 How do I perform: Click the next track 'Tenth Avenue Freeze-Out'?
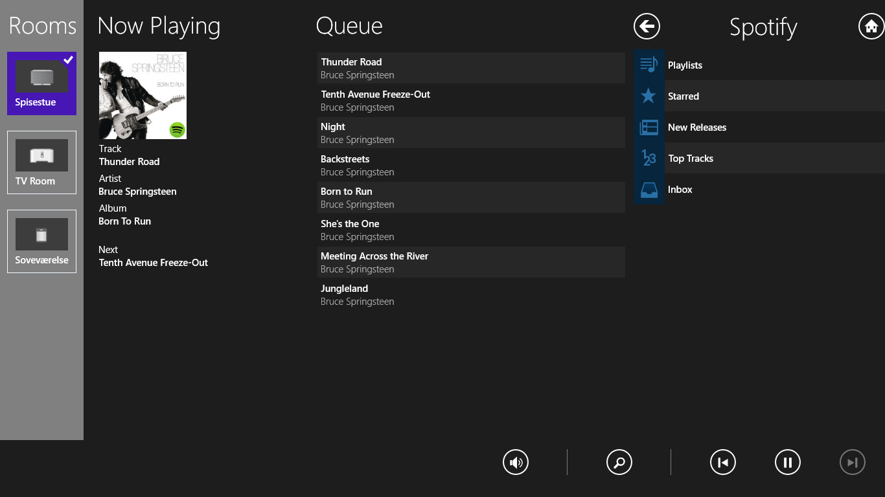153,262
